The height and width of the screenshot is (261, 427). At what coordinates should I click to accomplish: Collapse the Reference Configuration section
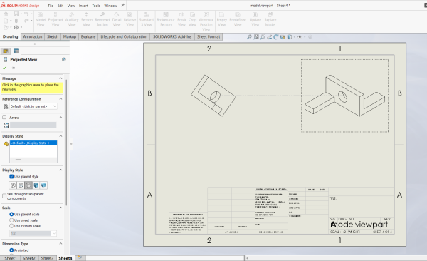pos(60,99)
